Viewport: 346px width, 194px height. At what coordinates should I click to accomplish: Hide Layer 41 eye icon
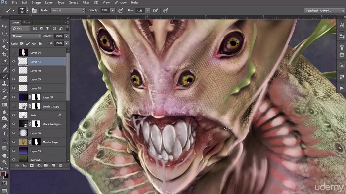[14, 62]
